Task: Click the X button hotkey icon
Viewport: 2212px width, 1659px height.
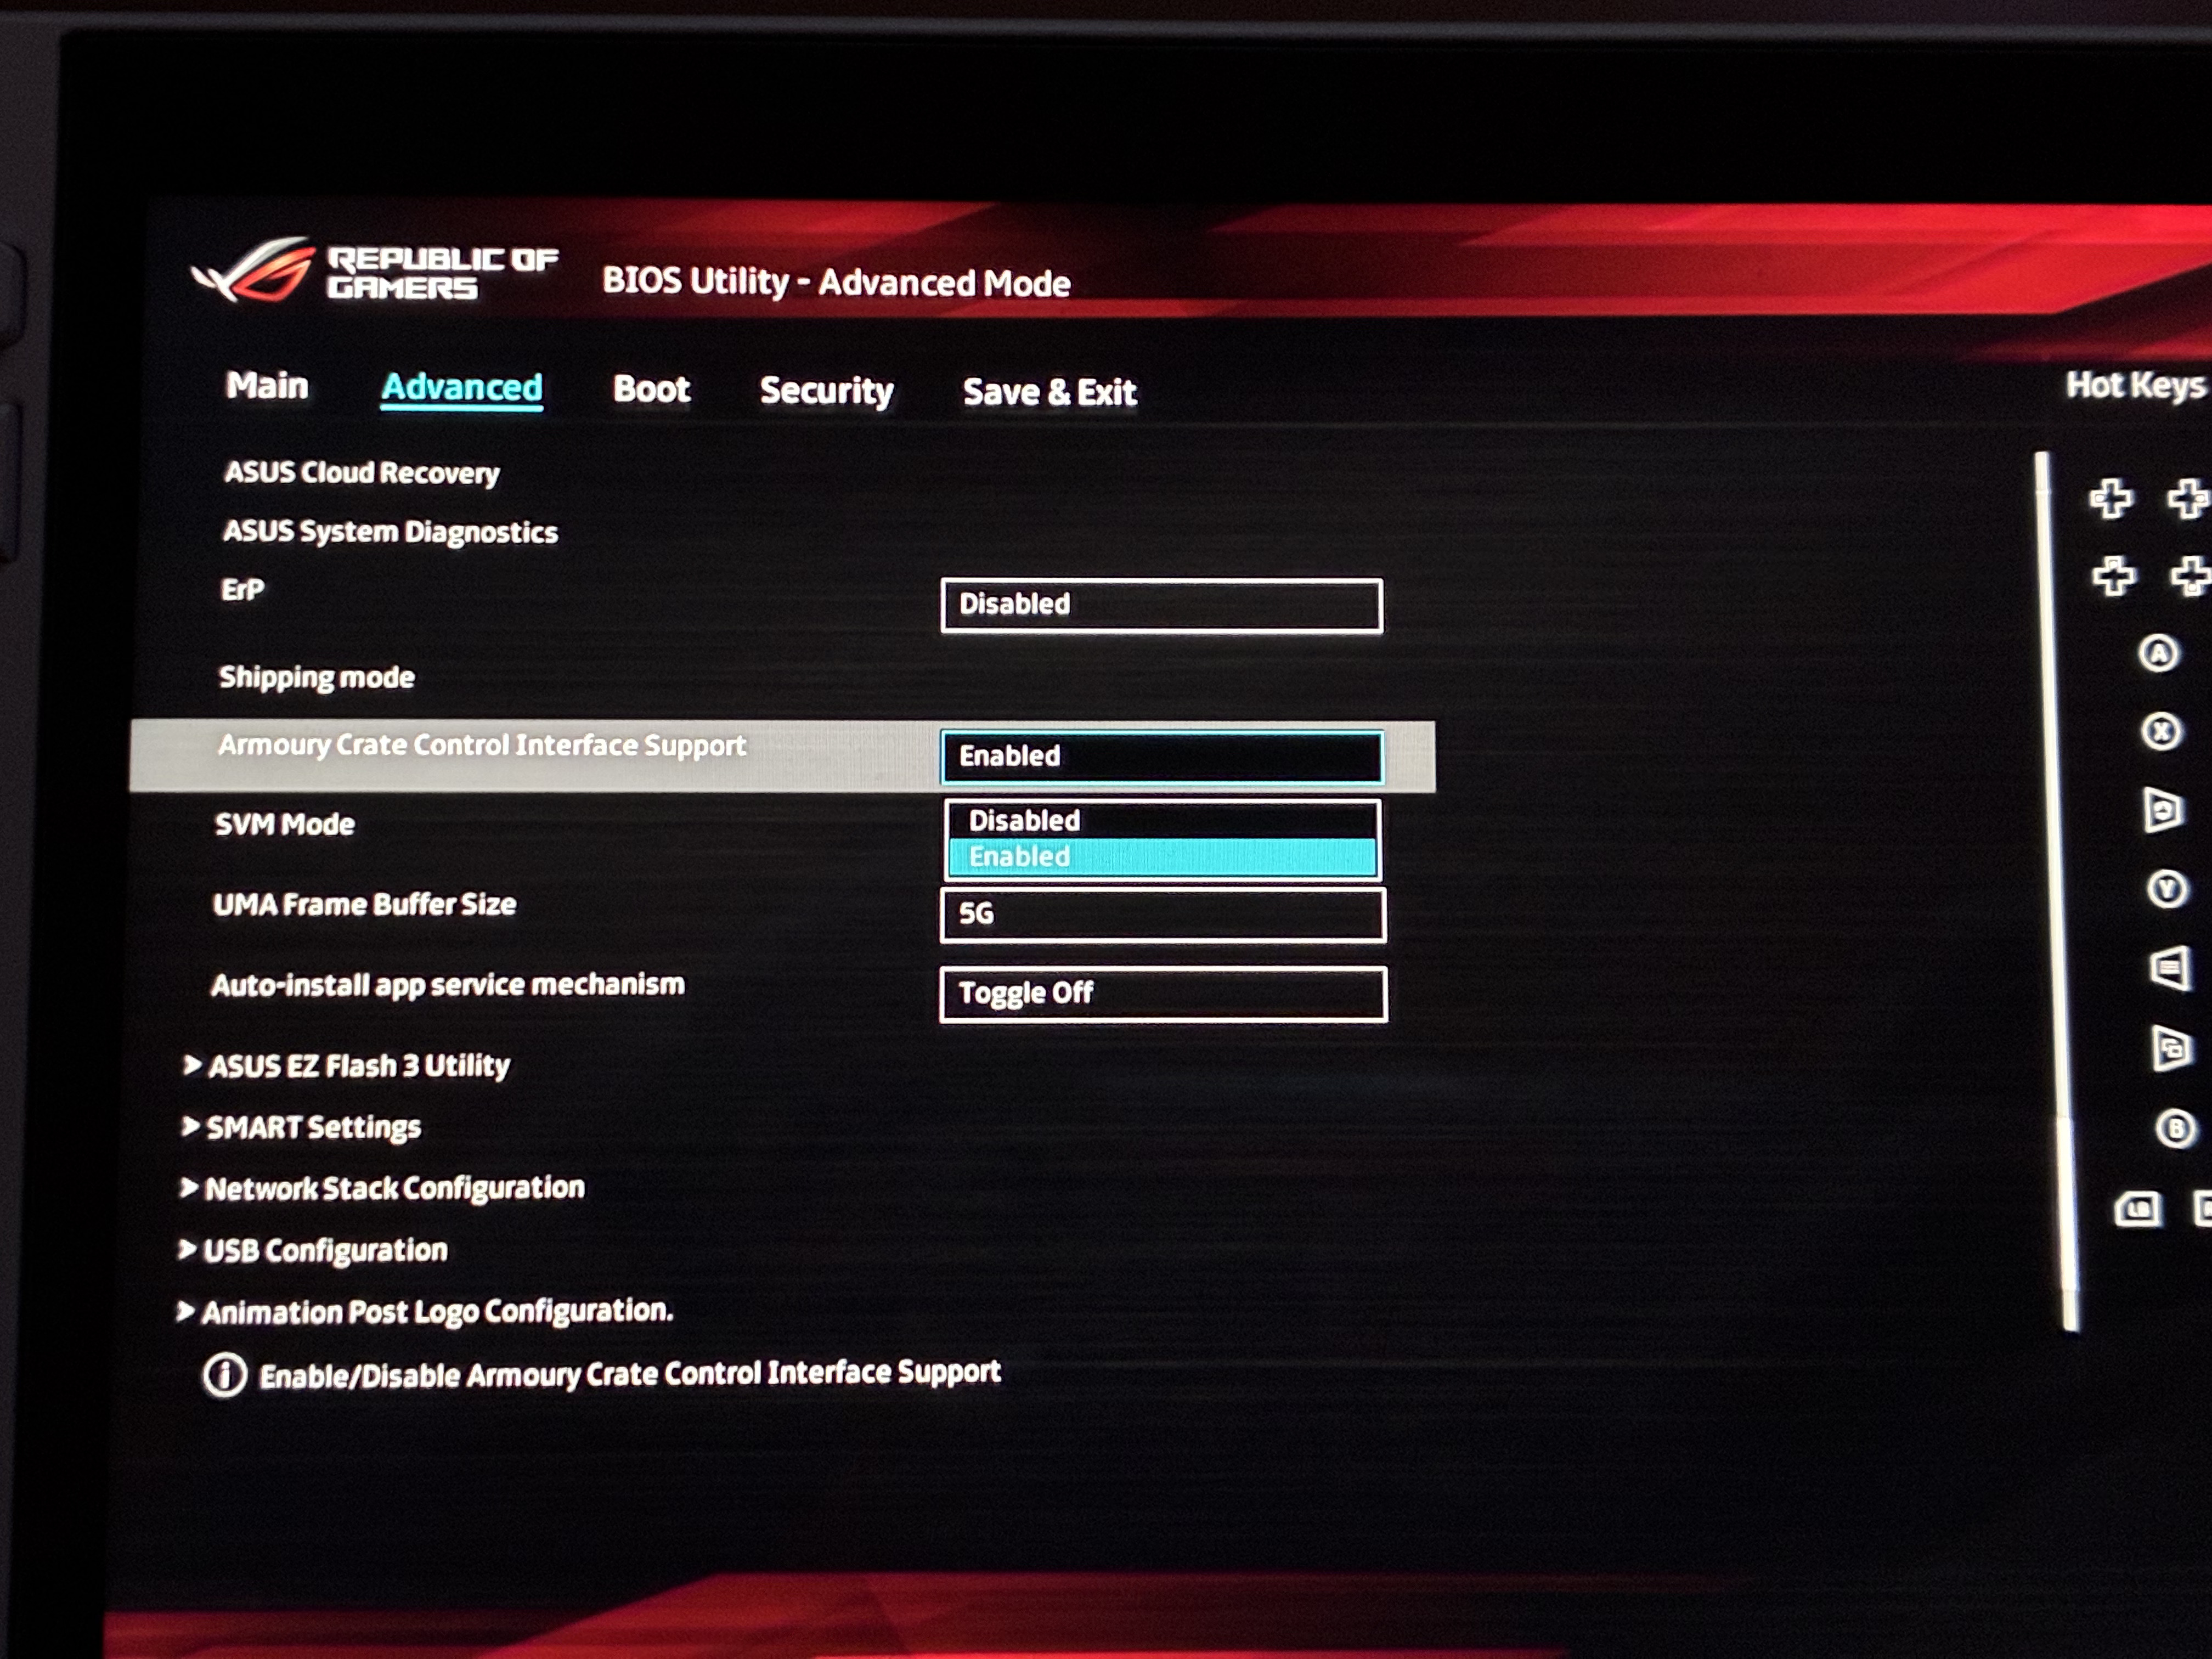Action: coord(2160,731)
